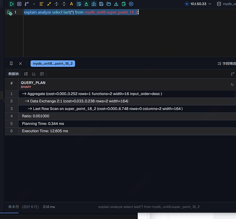This screenshot has height=219, width=236.
Task: Click the green clipboard export icon
Action: coord(124,4)
